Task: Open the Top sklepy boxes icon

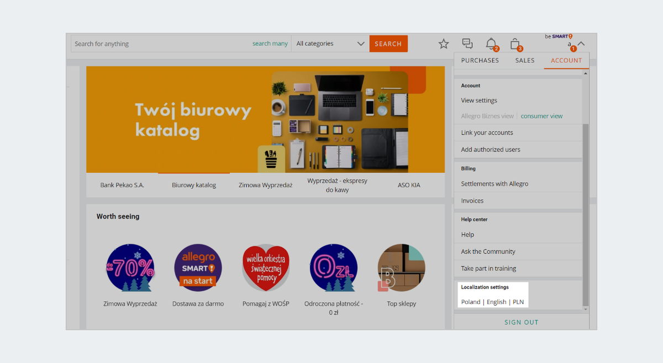Action: [x=402, y=268]
